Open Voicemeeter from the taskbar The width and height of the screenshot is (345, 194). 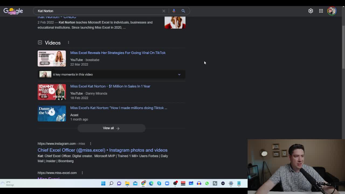click(x=183, y=183)
